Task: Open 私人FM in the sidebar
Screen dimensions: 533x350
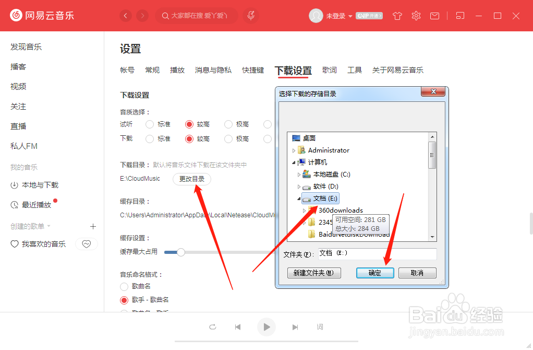Action: coord(24,146)
